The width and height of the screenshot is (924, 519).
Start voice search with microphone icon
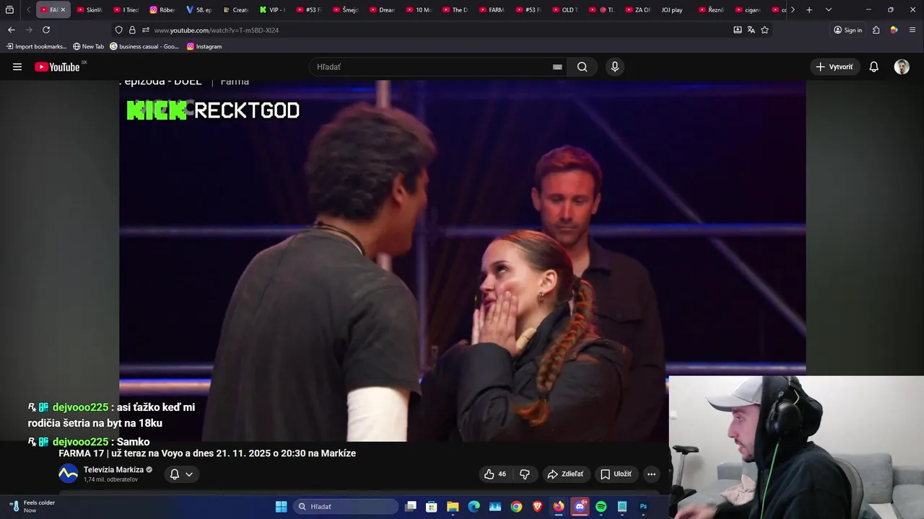point(615,67)
